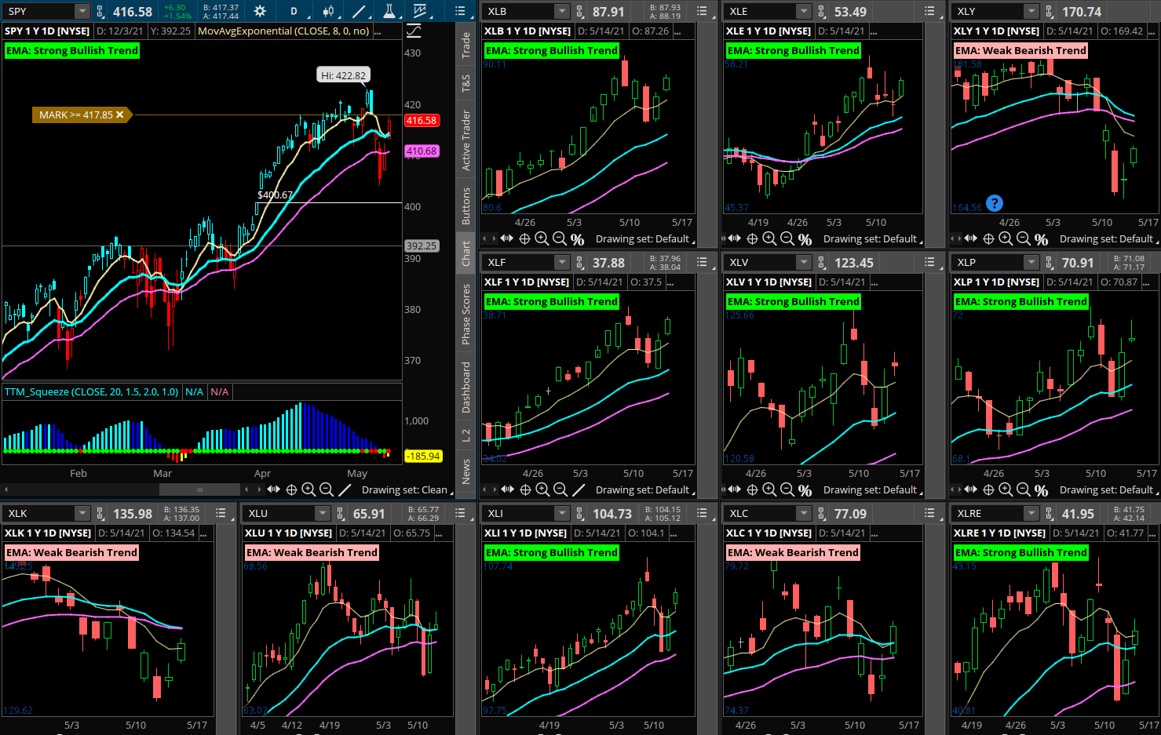Image resolution: width=1161 pixels, height=735 pixels.
Task: Open the L2 side tab
Action: tap(466, 435)
